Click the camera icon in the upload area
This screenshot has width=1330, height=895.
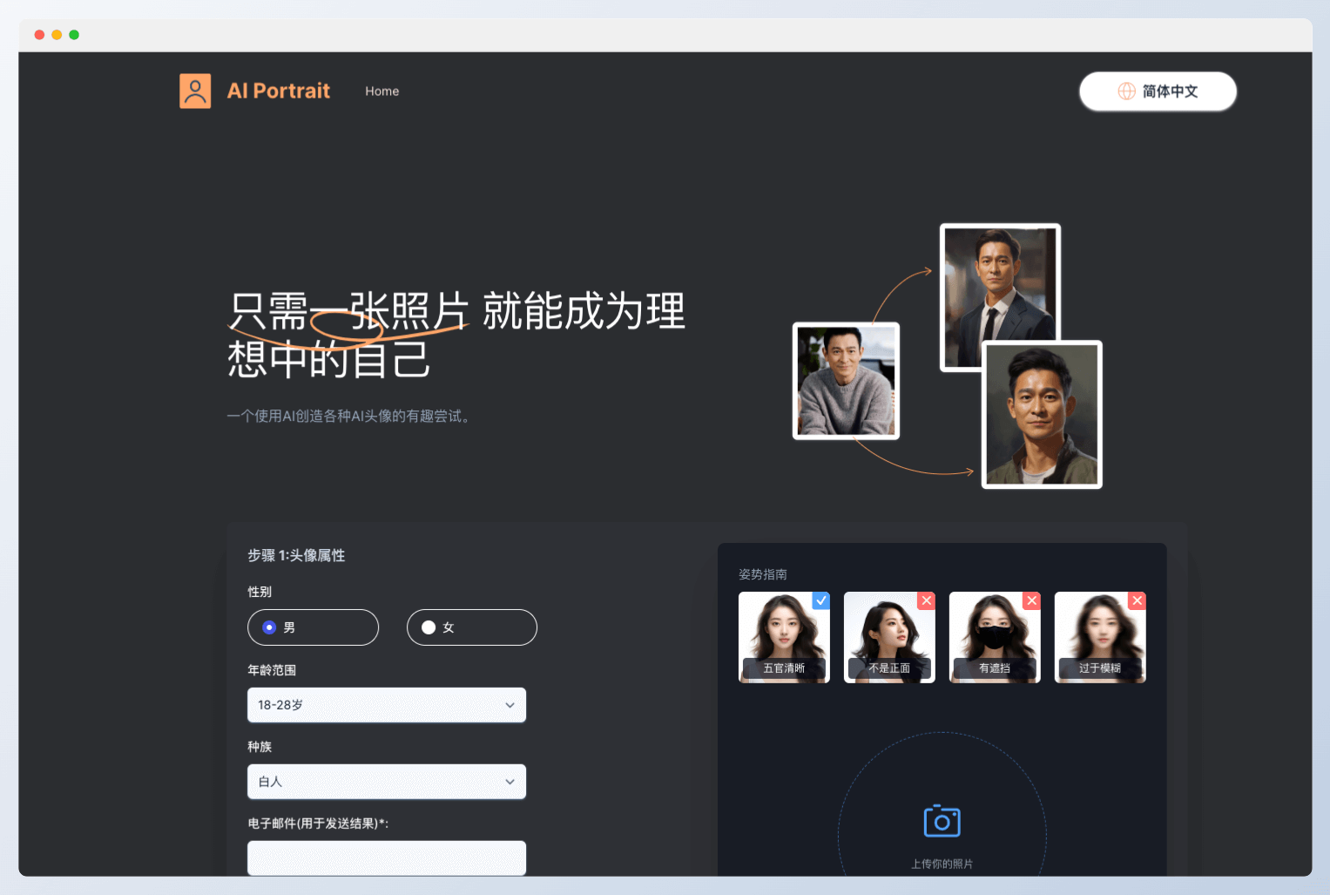941,820
